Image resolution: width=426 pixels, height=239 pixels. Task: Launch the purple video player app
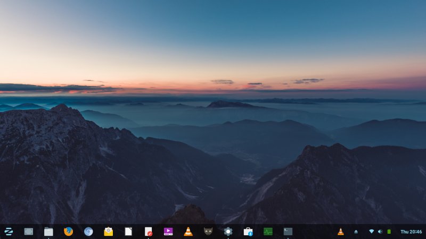[x=168, y=232]
